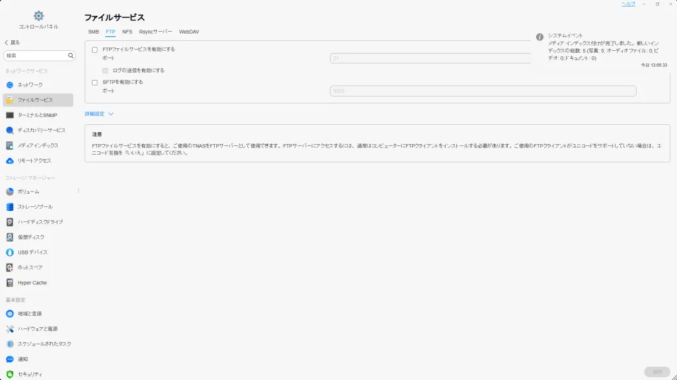The height and width of the screenshot is (380, 677).
Task: Click the ネットワークサービス section label
Action: click(x=26, y=71)
